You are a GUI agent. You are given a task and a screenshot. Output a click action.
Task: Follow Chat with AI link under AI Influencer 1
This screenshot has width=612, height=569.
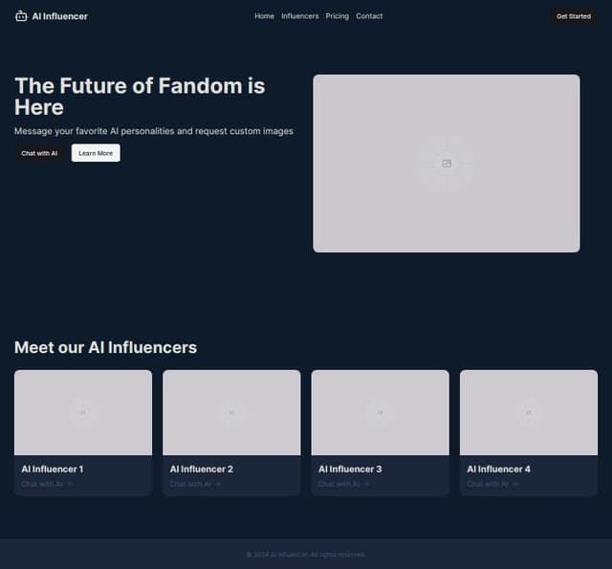47,484
